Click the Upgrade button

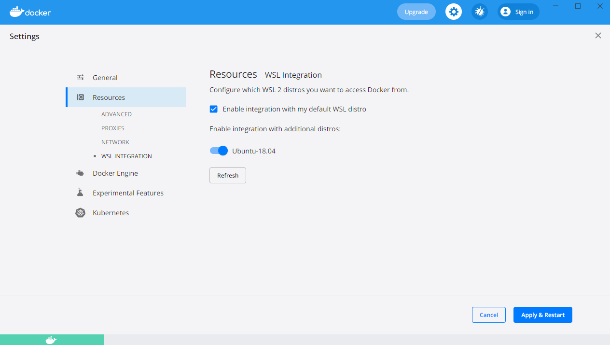pyautogui.click(x=416, y=12)
